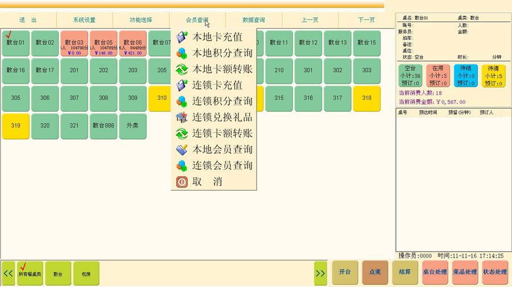The image size is (512, 287).
Task: Select table 散台15
Action: coord(367,43)
